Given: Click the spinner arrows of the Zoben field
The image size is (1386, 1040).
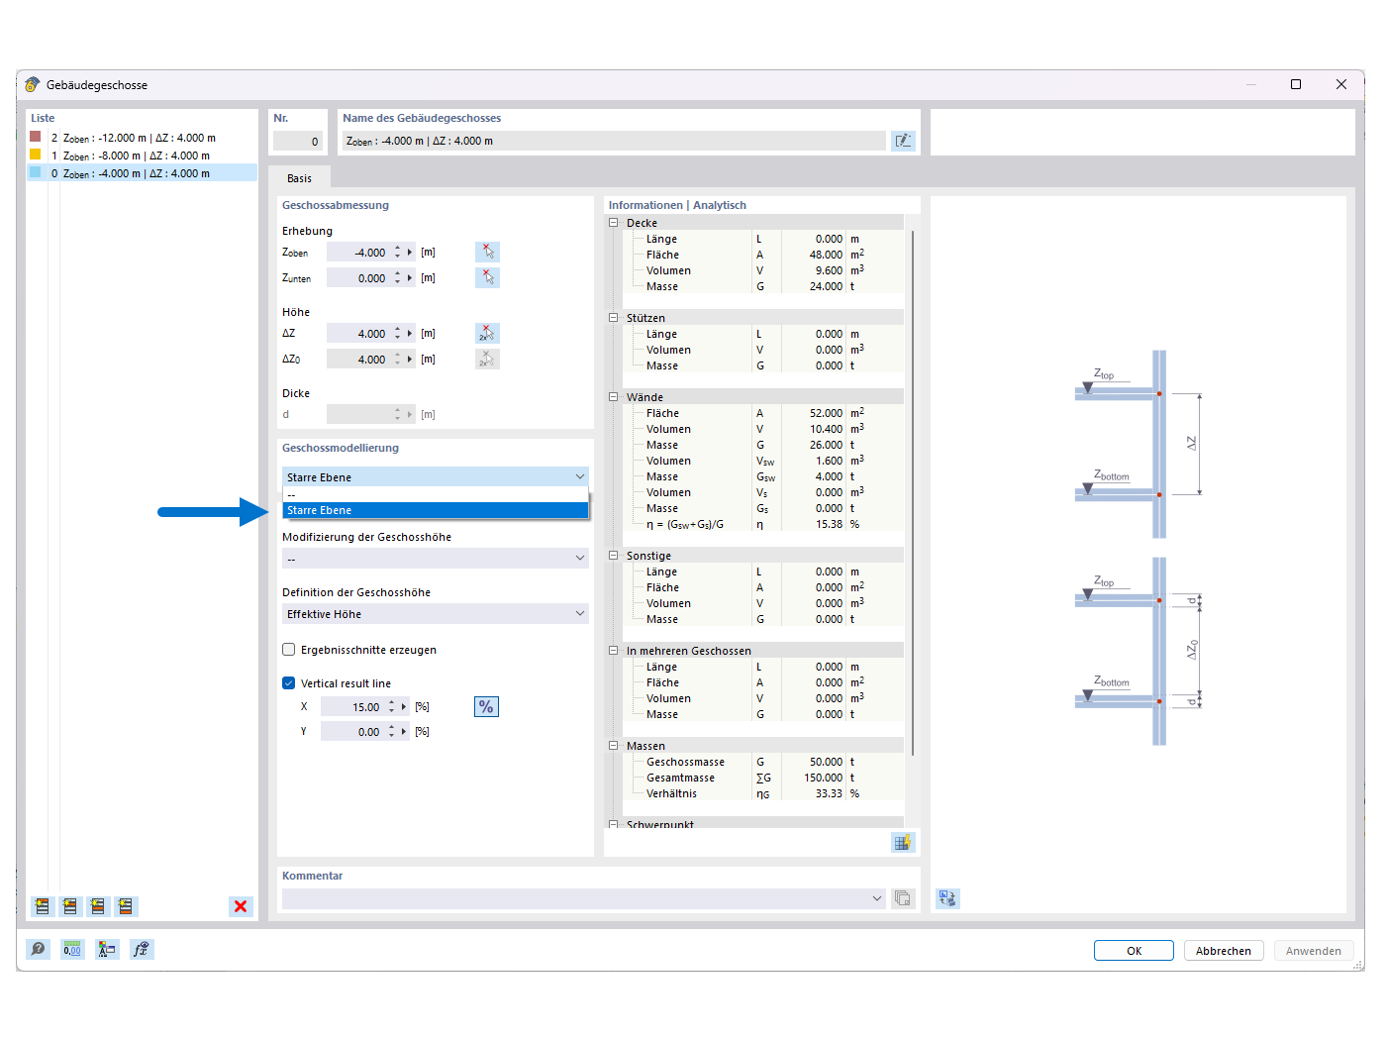Looking at the screenshot, I should pos(398,253).
